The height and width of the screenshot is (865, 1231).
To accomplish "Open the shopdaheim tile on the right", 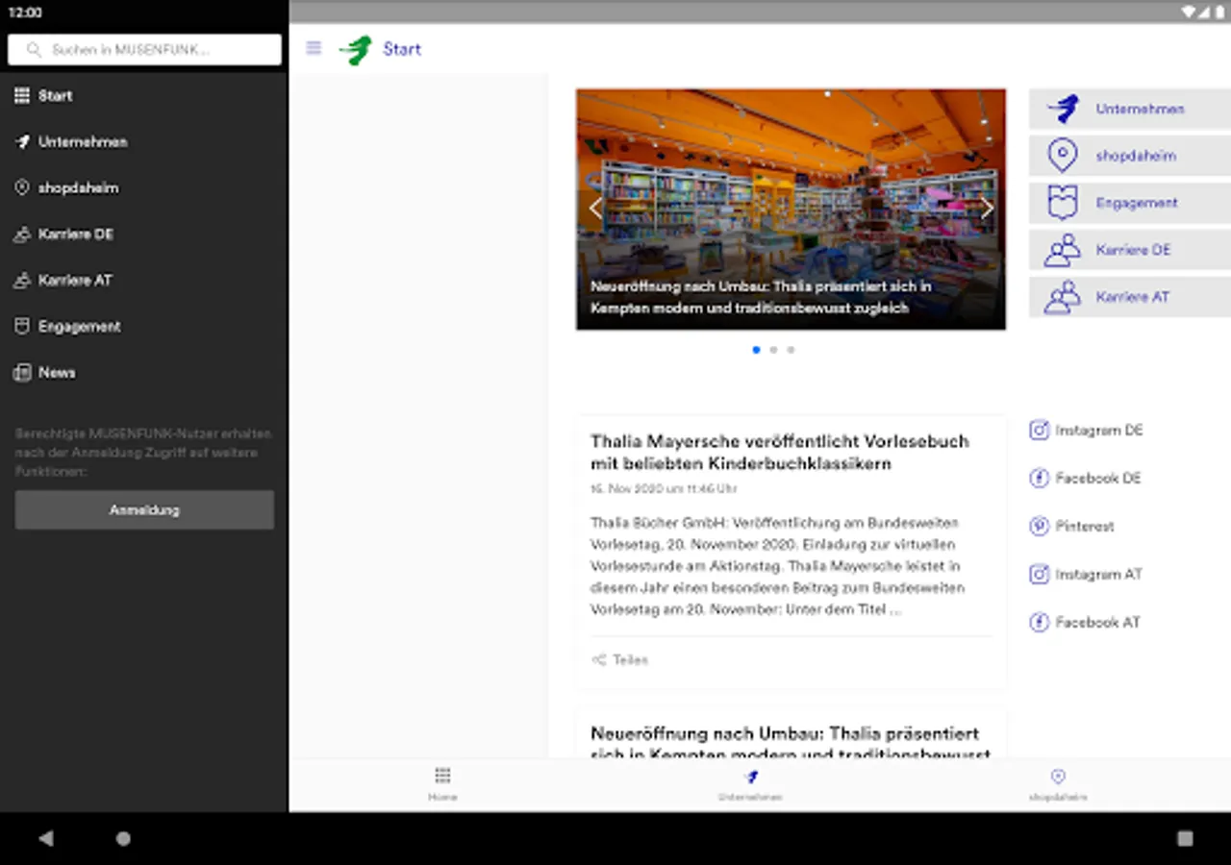I will (1130, 156).
